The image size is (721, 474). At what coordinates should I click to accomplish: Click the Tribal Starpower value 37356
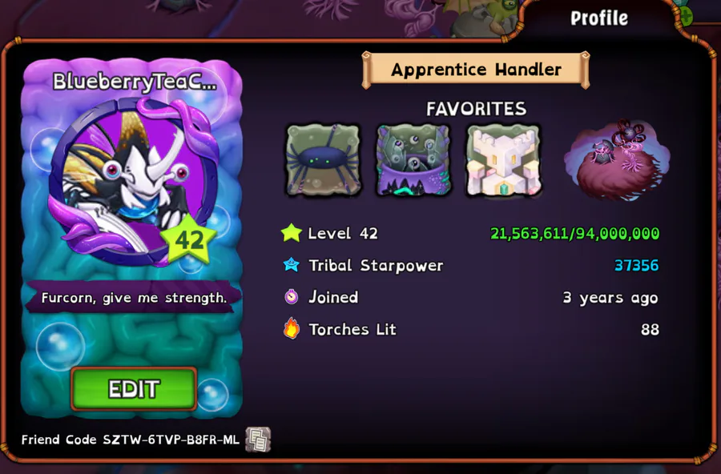636,265
